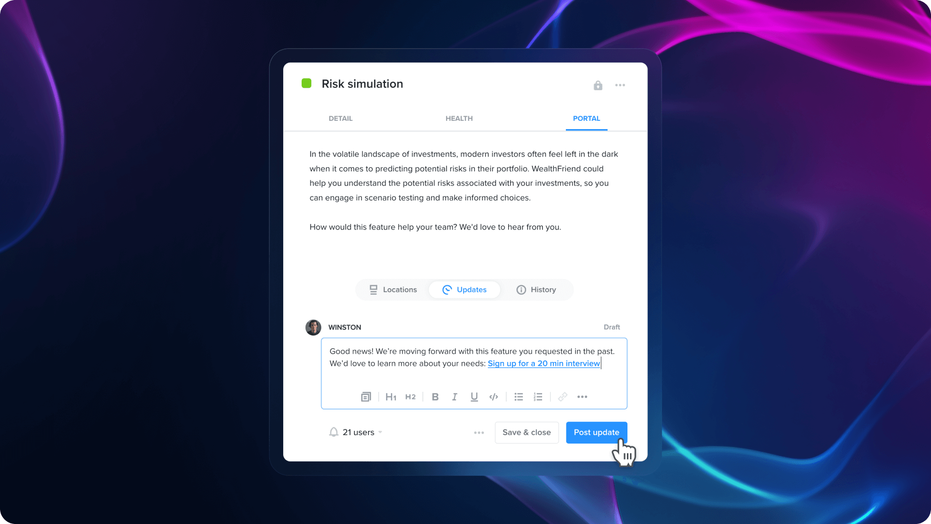
Task: Click the bold formatting icon
Action: pyautogui.click(x=435, y=397)
